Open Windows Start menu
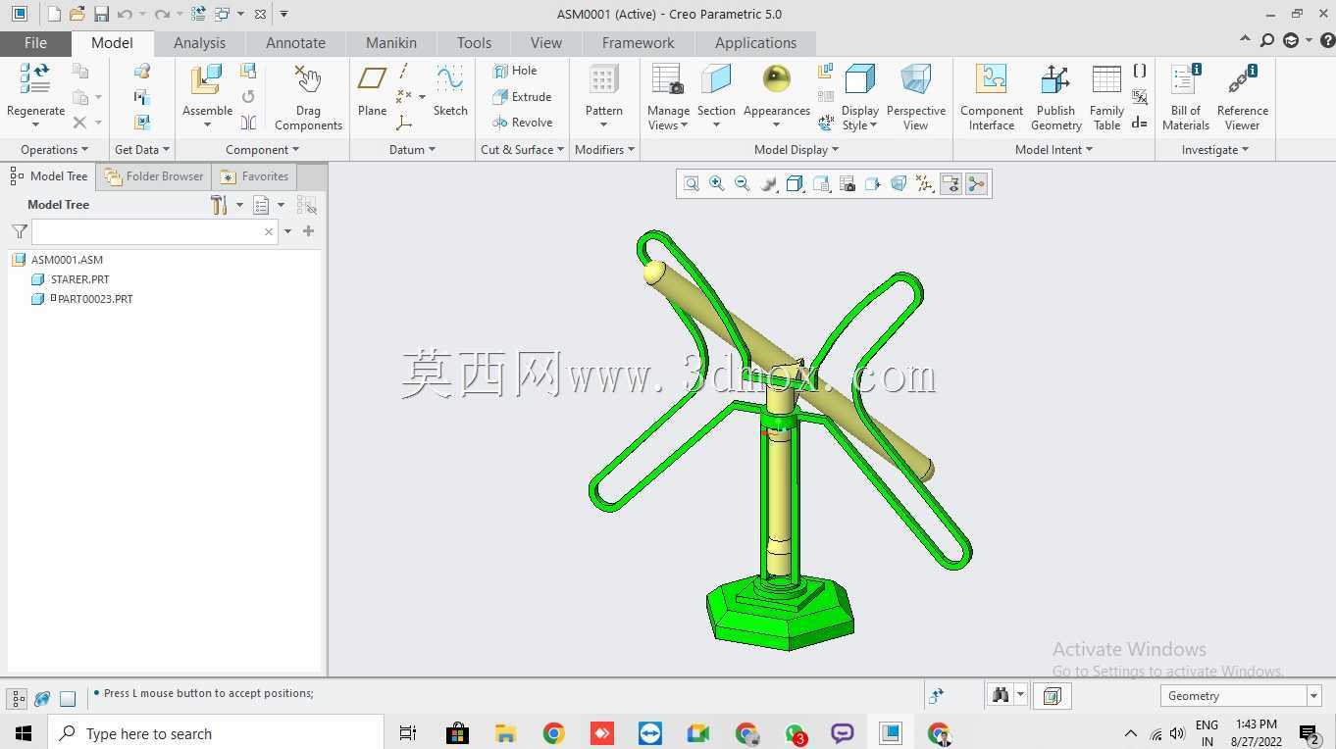 point(24,733)
